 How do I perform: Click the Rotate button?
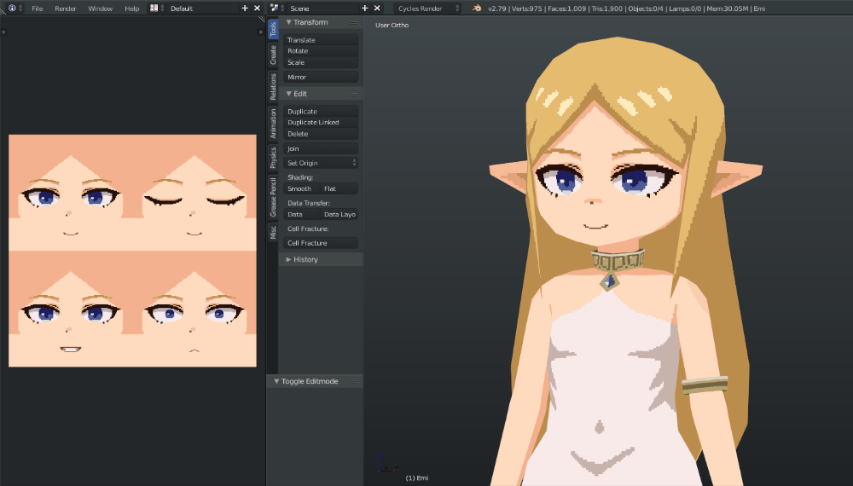(x=321, y=51)
